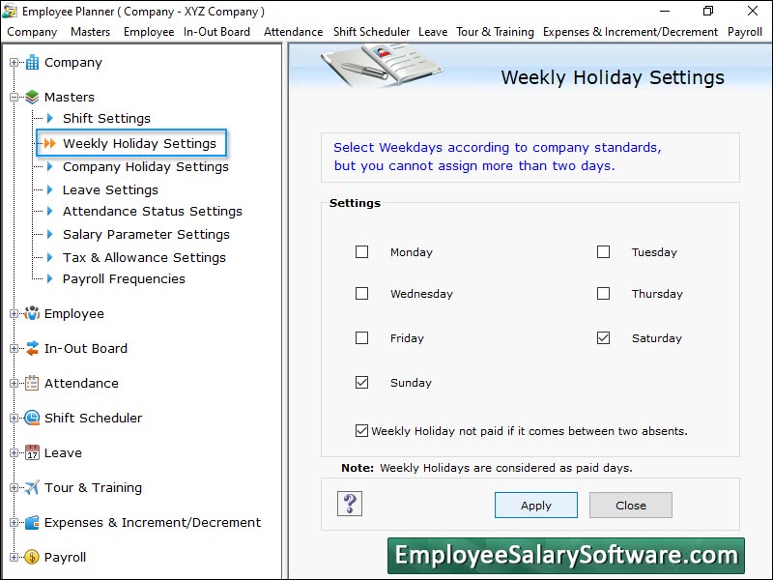Open the Attendance menu
The height and width of the screenshot is (580, 773).
pos(293,31)
